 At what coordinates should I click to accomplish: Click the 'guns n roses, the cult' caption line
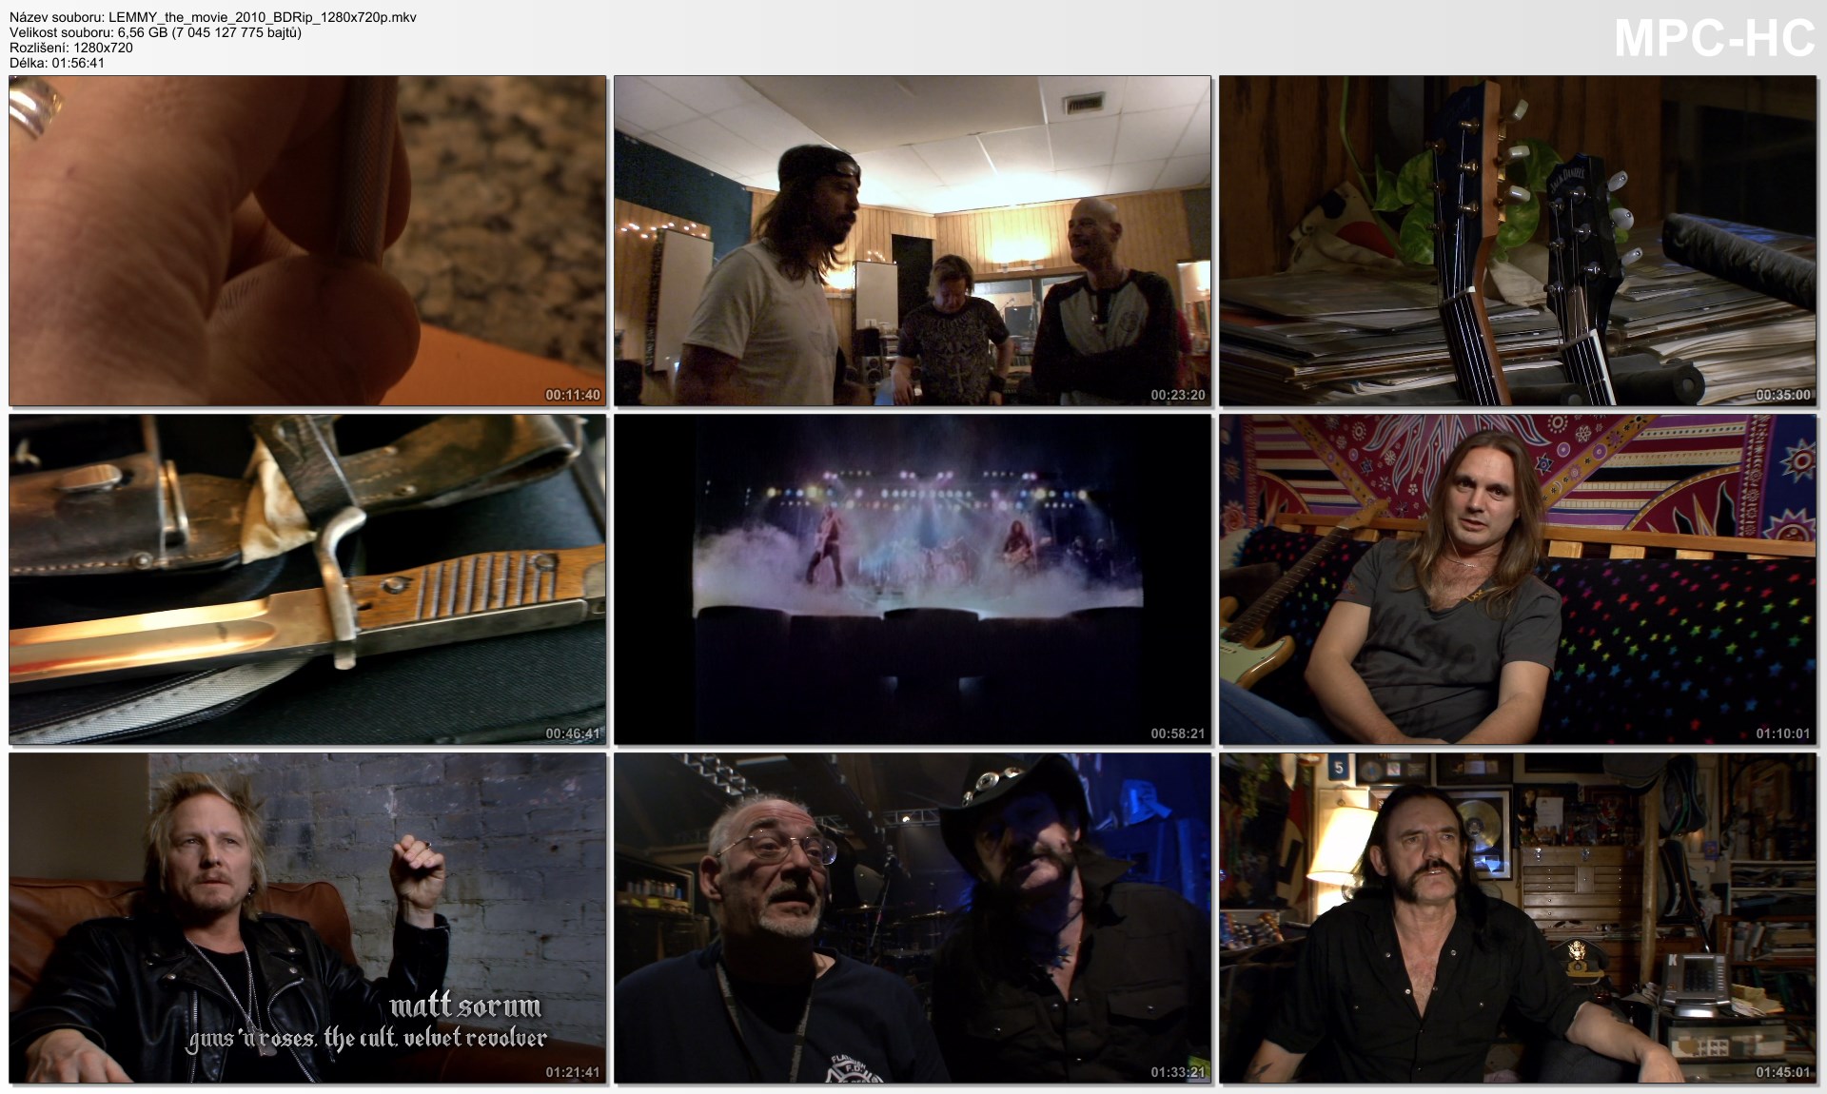[x=367, y=1038]
